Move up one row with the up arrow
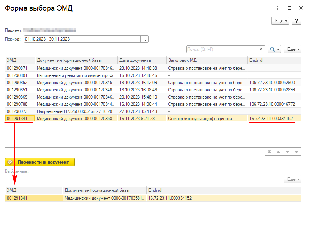Screen dimensions: 309x235 (x=278, y=152)
